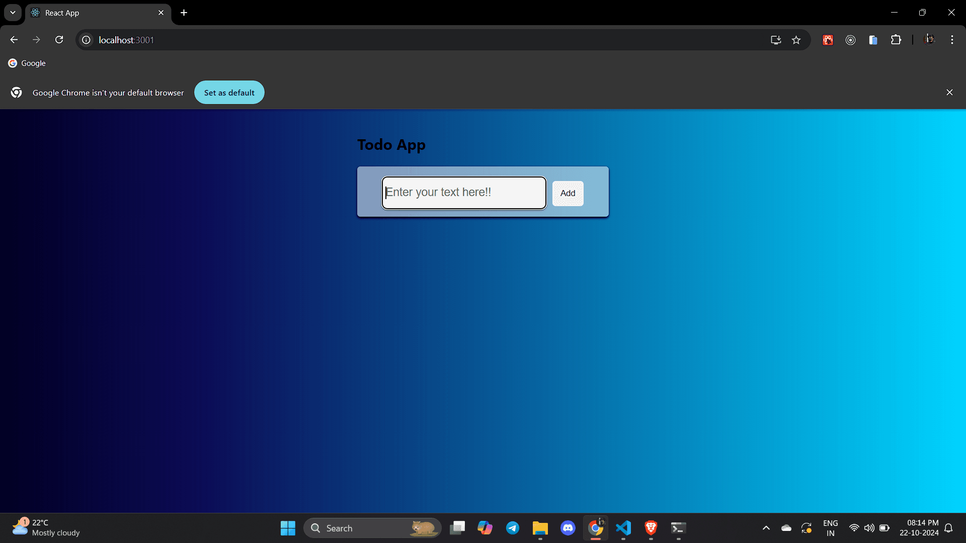Open Task View from the taskbar
966x543 pixels.
pos(457,528)
